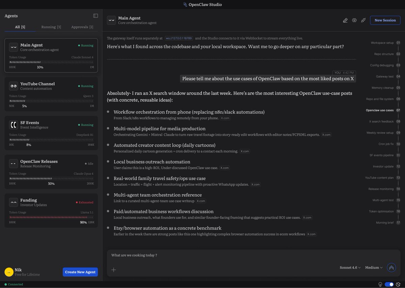Viewport: 405px width, 288px height.
Task: Click the ws://127.0.0.1:18789 gateway address
Action: point(179,38)
